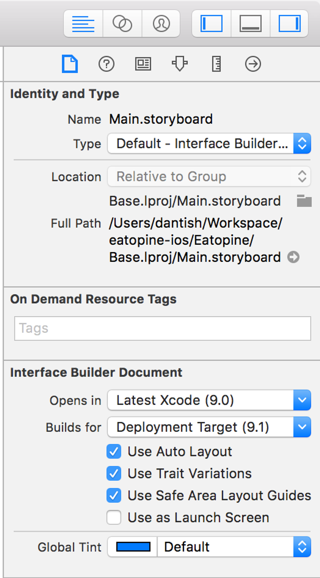
Task: Open the Global Tint Default dropdown
Action: click(234, 546)
